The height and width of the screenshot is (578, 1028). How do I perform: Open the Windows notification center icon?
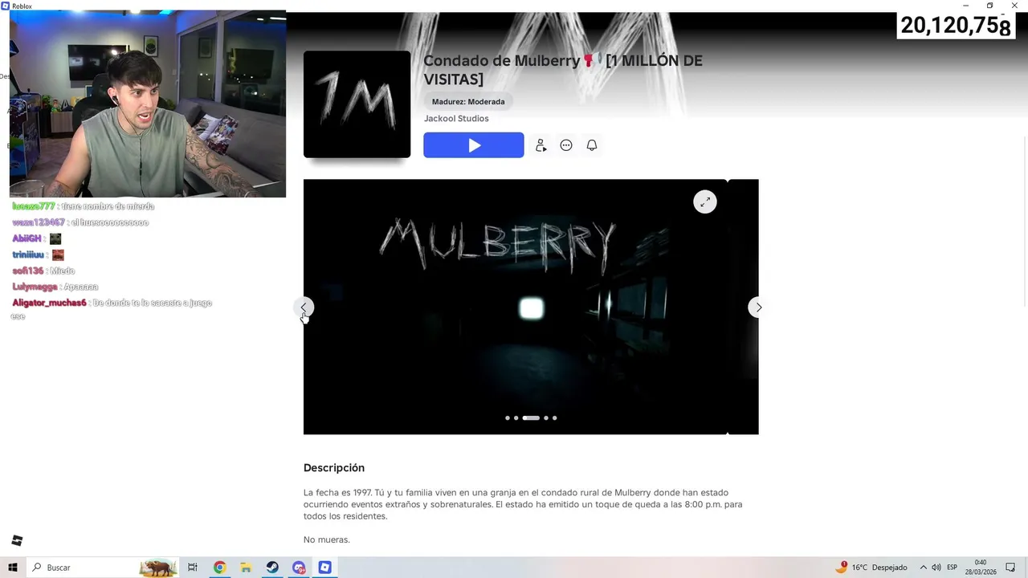coord(1011,568)
